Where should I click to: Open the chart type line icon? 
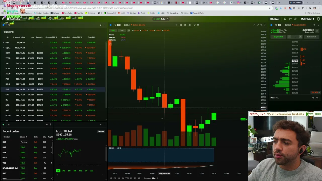click(258, 25)
